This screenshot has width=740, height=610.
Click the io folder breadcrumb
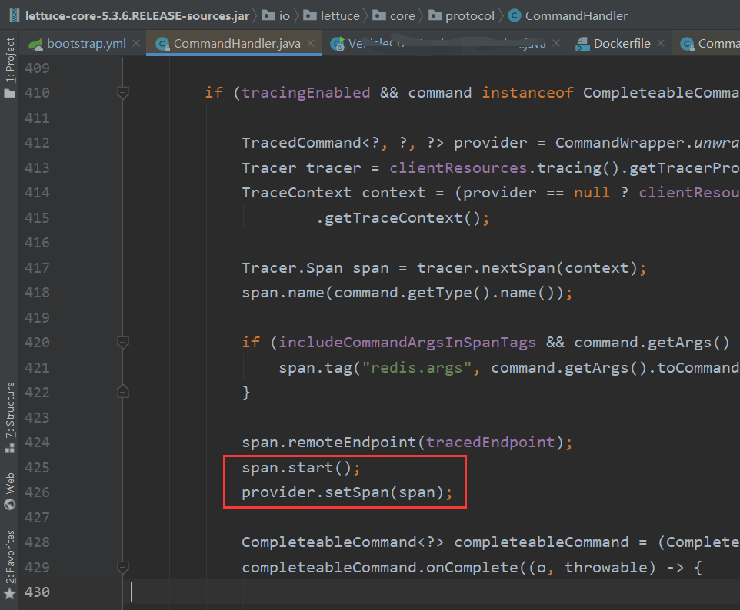276,15
